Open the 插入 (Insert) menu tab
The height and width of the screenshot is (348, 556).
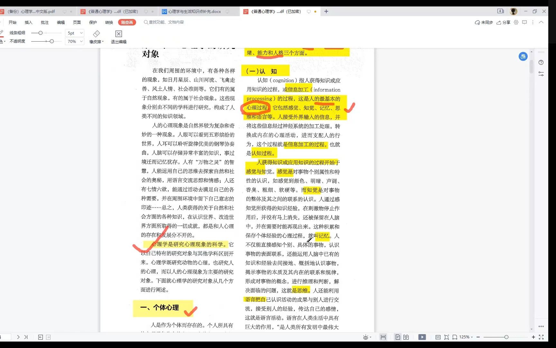point(29,22)
